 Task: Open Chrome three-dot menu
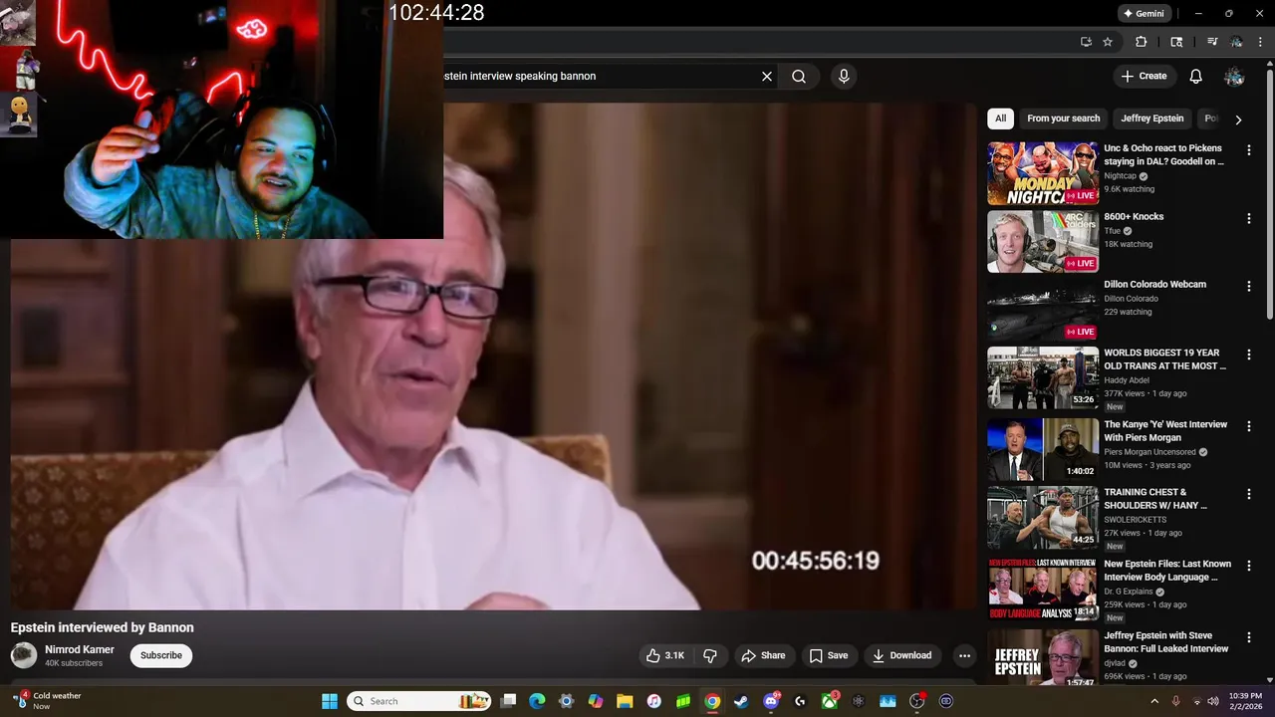pyautogui.click(x=1261, y=42)
